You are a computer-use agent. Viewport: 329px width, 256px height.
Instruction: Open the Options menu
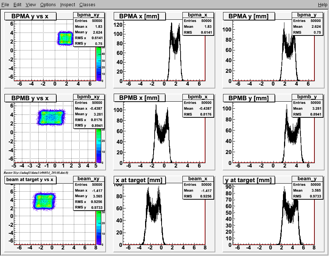48,5
